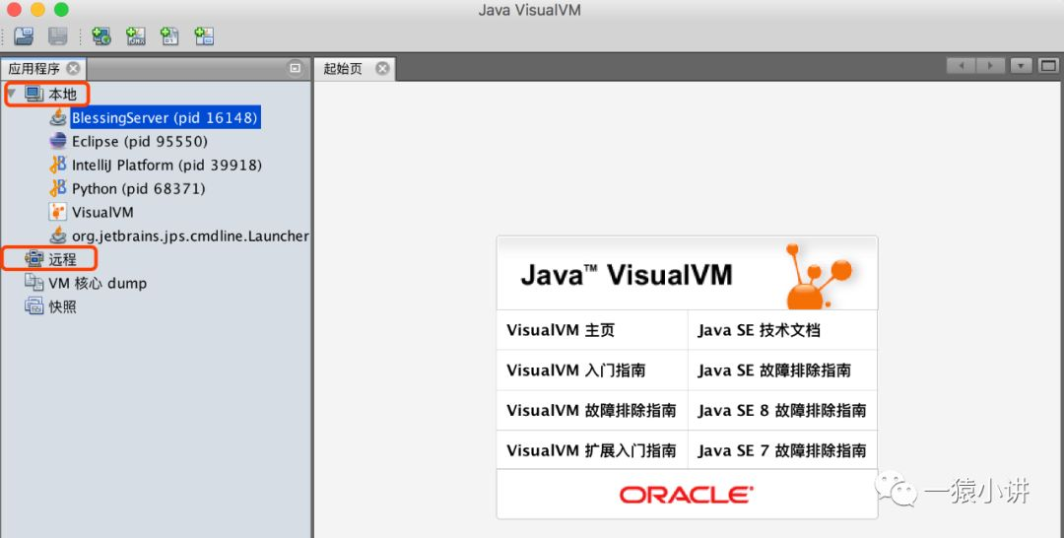Close the 应用程序 panel tab
This screenshot has height=538, width=1064.
coord(73,69)
